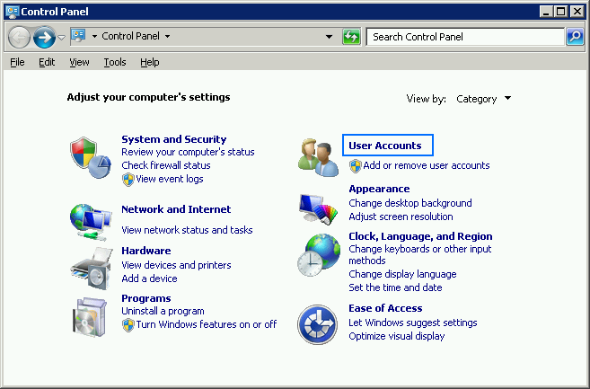Viewport: 590px width, 389px height.
Task: Open the address bar history dropdown
Action: tap(329, 37)
